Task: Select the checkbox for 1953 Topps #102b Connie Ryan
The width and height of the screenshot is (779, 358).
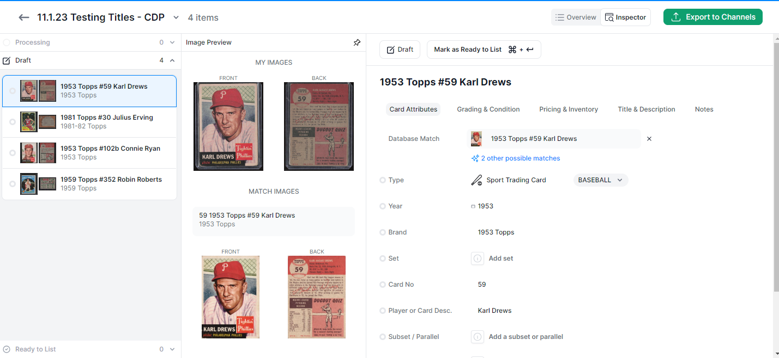Action: (13, 153)
